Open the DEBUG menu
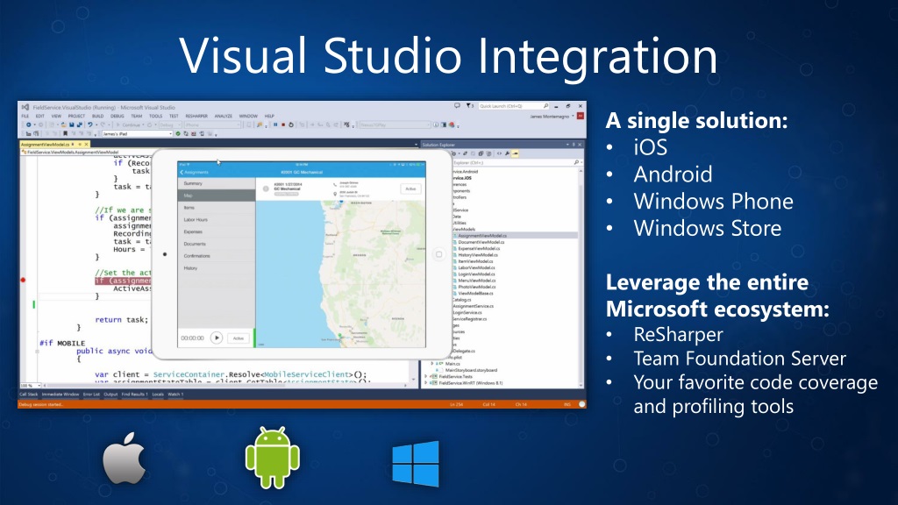The width and height of the screenshot is (898, 505). click(117, 116)
